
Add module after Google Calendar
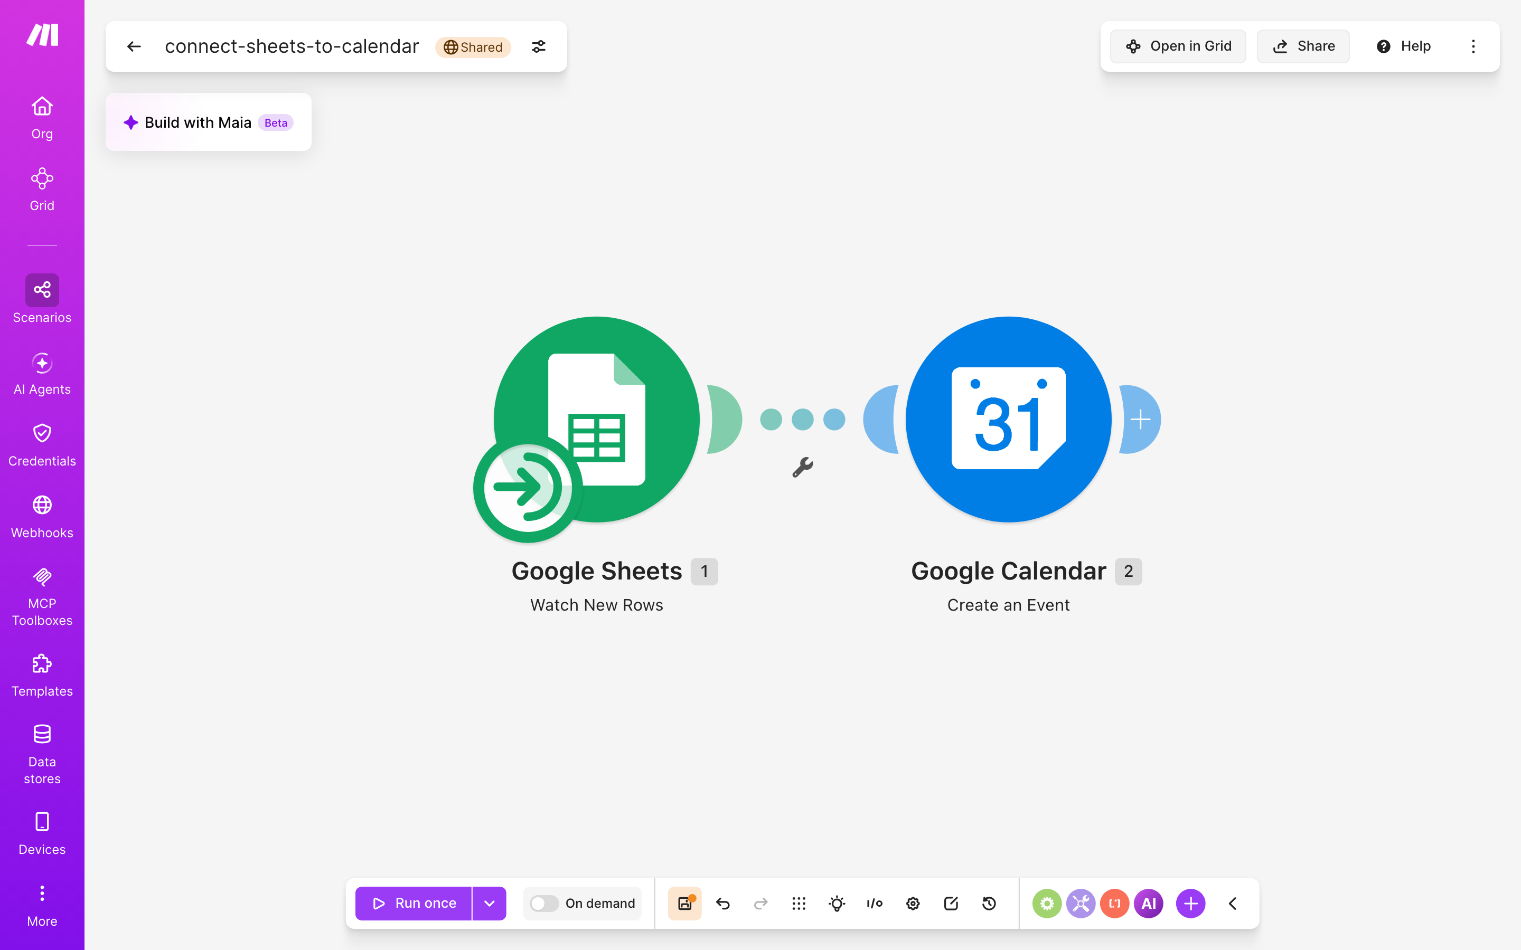coord(1140,419)
